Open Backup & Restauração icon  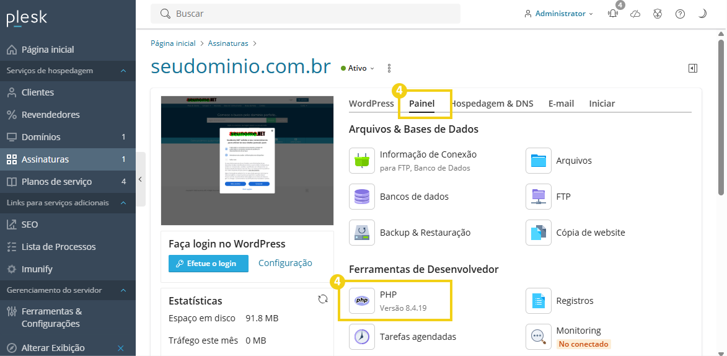click(x=362, y=233)
